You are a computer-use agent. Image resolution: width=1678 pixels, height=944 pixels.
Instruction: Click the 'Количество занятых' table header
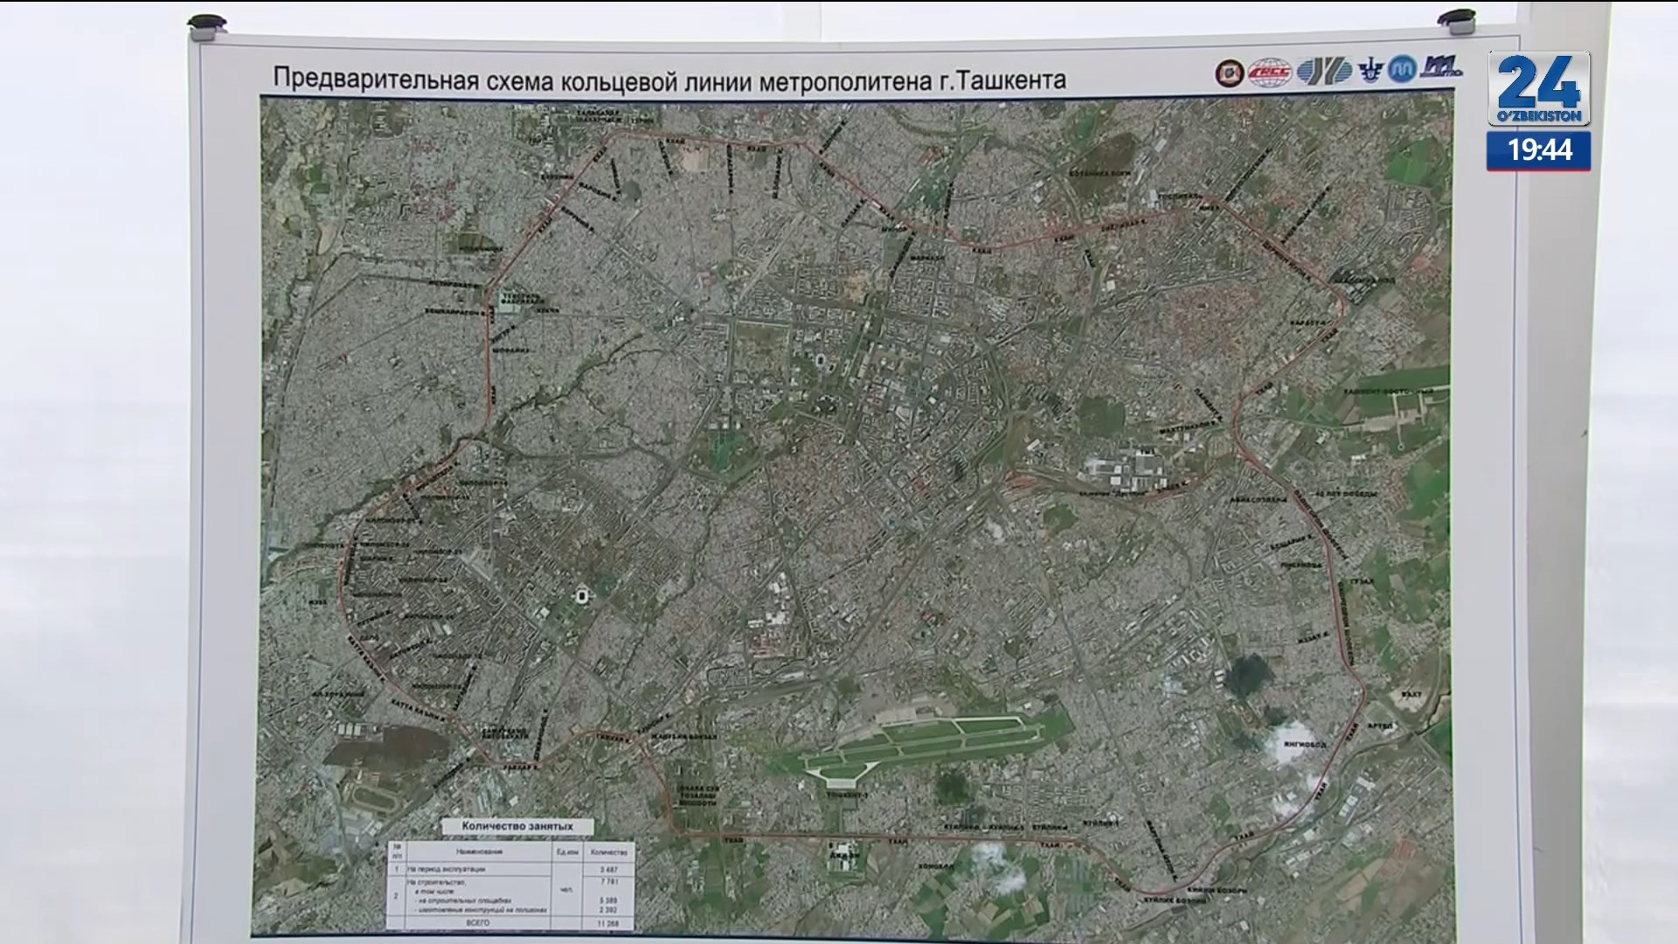click(x=517, y=826)
